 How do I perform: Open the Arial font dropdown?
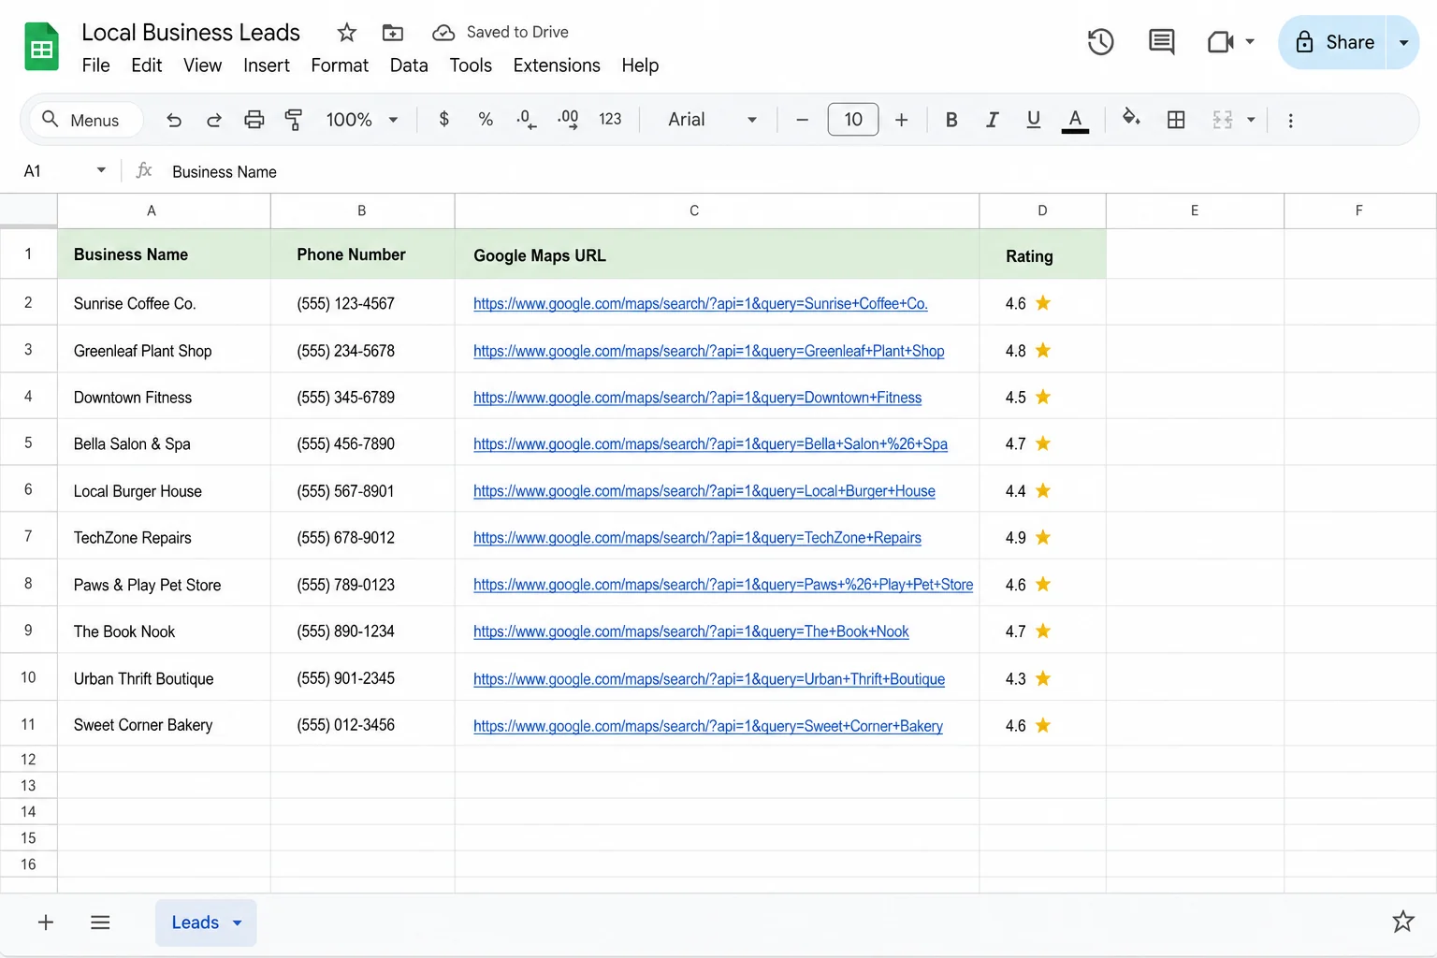(713, 120)
